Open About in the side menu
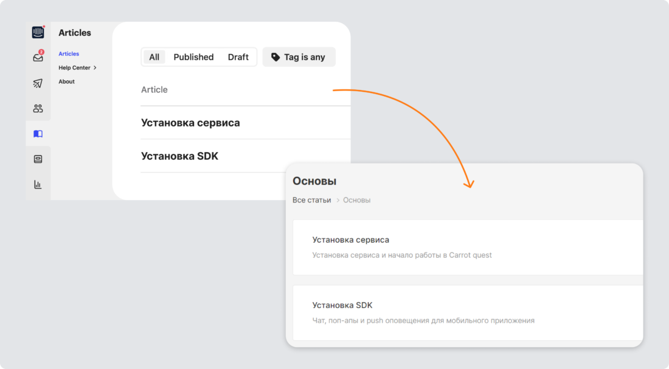The height and width of the screenshot is (369, 669). (x=66, y=81)
